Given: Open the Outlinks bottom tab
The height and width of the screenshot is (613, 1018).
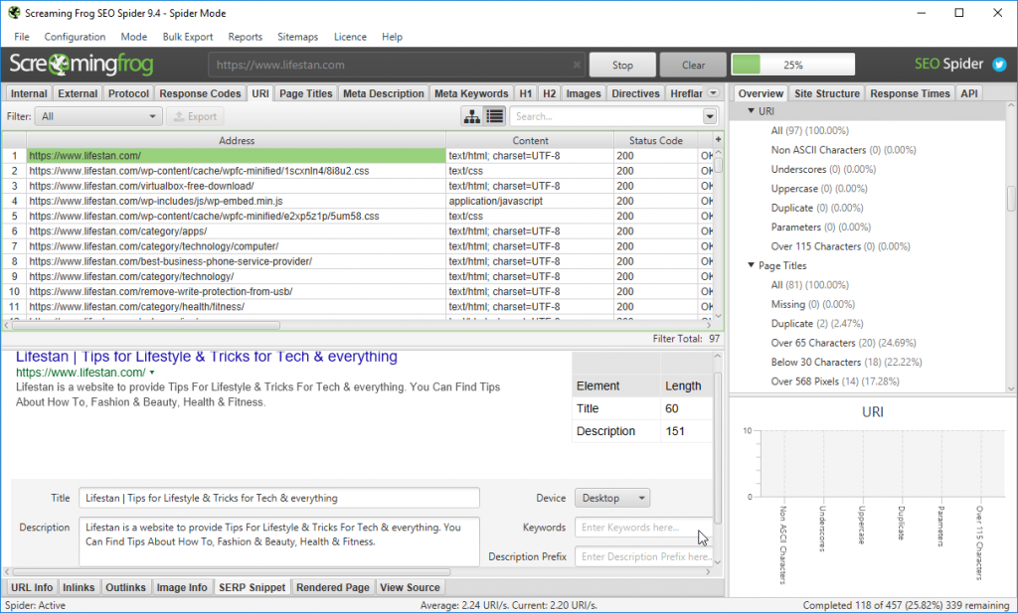Looking at the screenshot, I should tap(125, 588).
